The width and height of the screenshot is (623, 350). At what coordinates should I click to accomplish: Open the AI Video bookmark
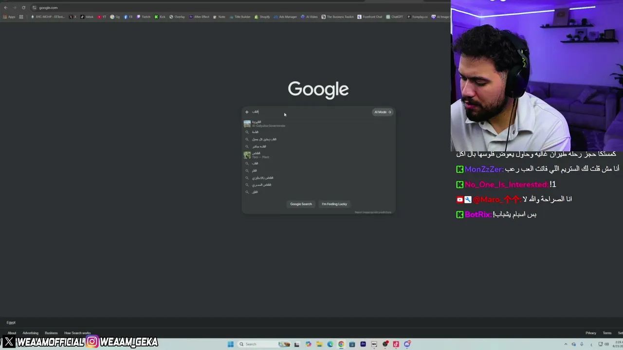coord(309,17)
